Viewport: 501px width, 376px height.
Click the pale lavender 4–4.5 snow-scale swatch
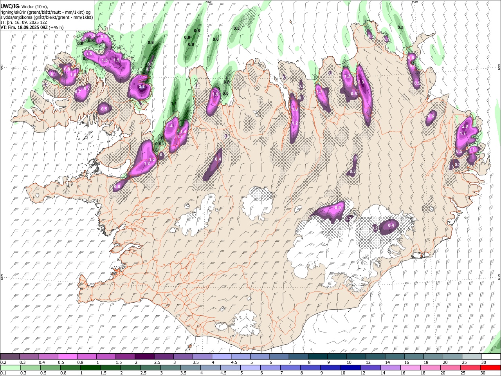(x=222, y=357)
